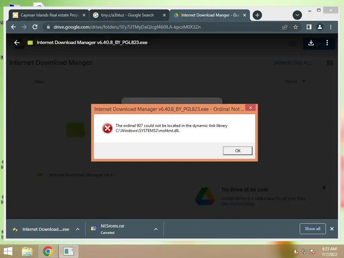
Task: Open the Chrome three-dot menu
Action: 331,27
